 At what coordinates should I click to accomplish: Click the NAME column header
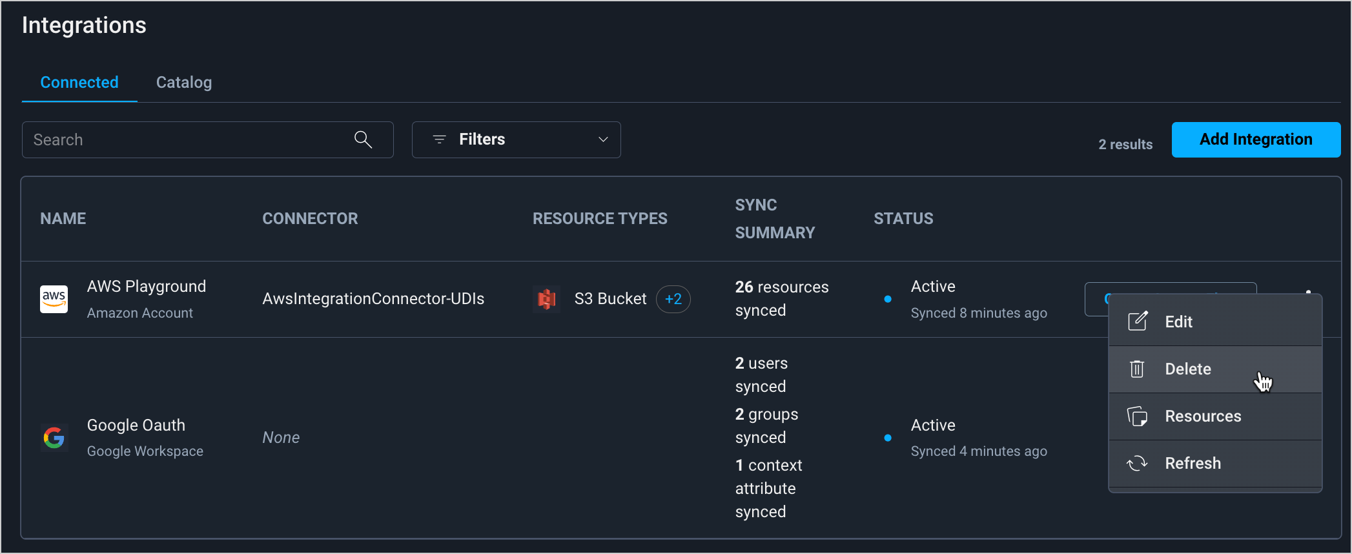click(x=63, y=219)
